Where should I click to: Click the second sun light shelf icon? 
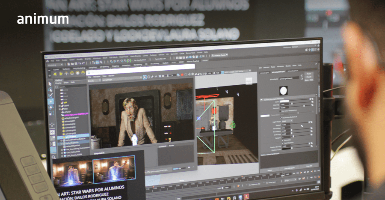pyautogui.click(x=61, y=74)
